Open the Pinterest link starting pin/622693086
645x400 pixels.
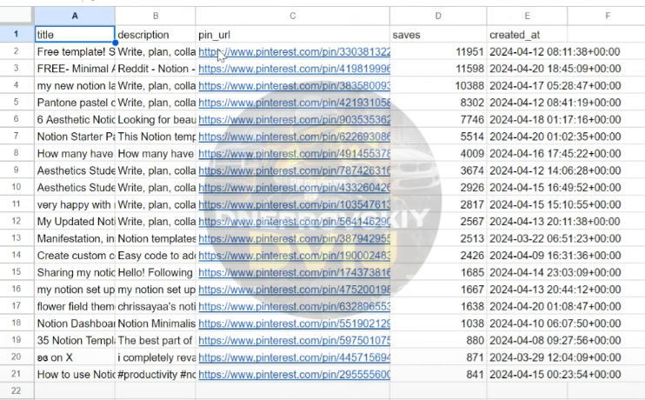click(294, 137)
